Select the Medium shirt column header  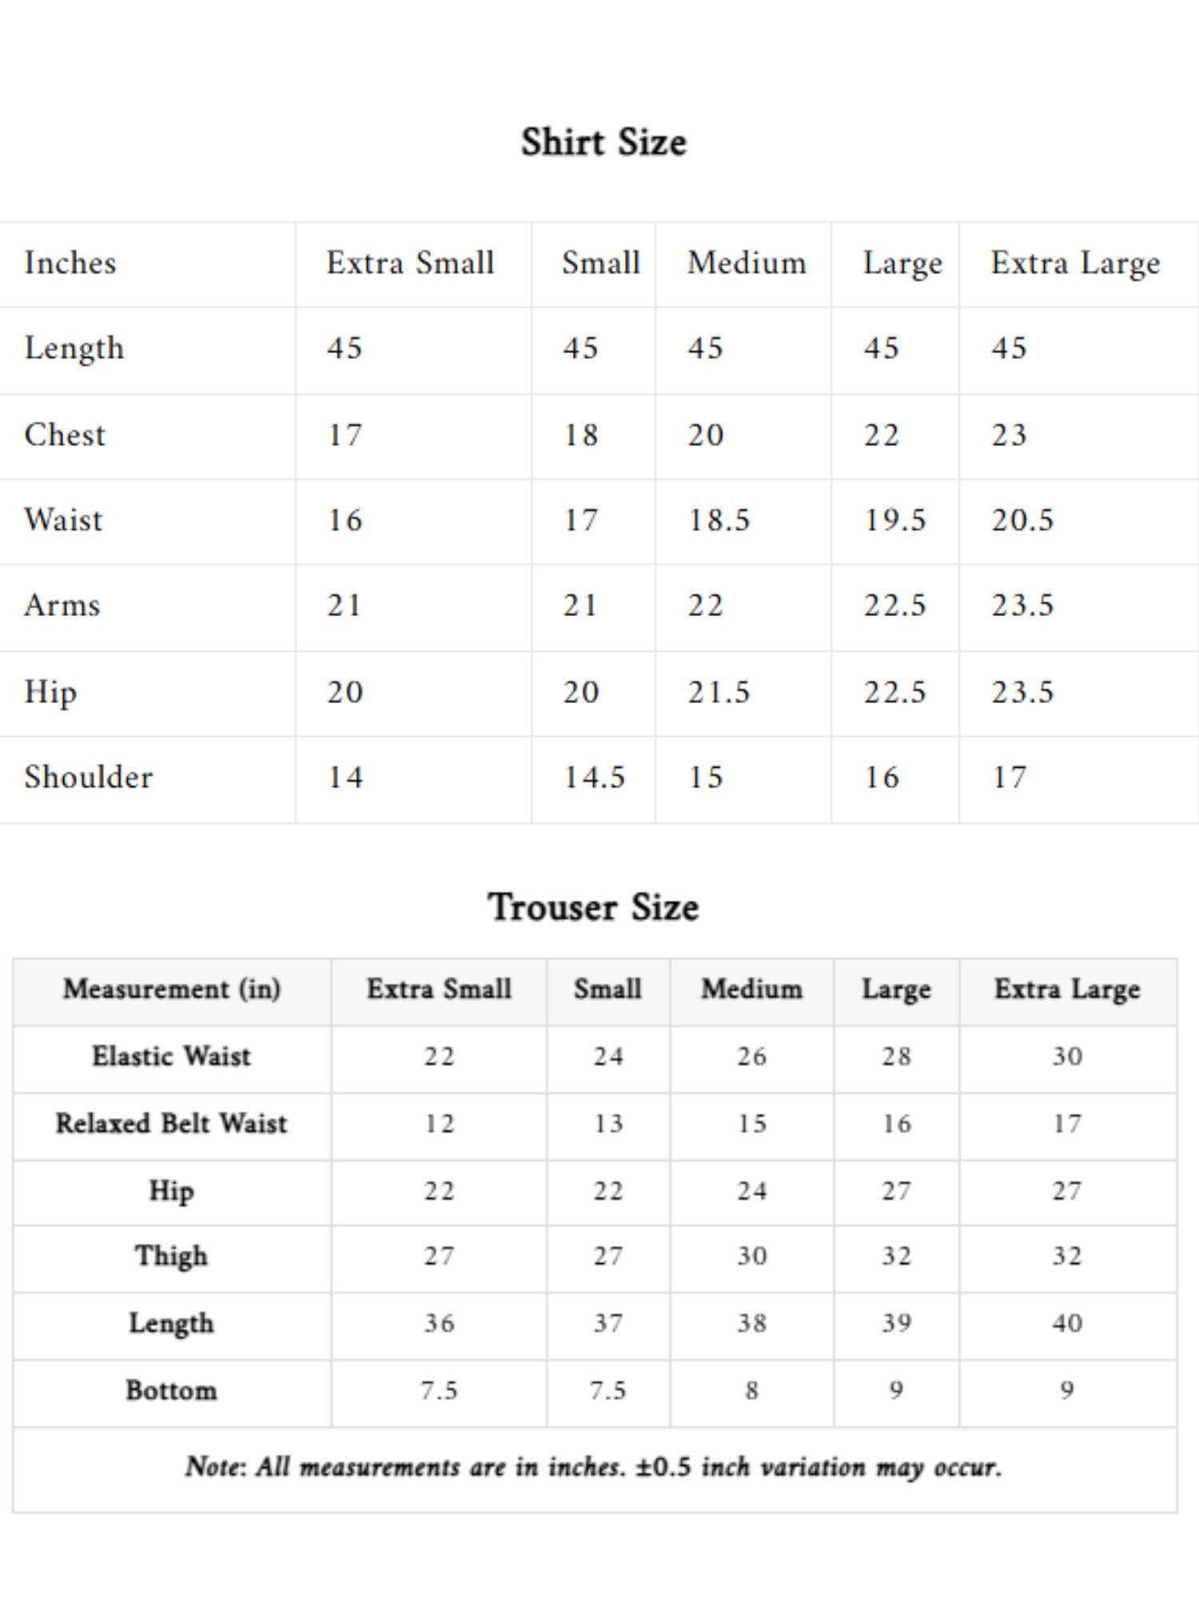coord(747,263)
